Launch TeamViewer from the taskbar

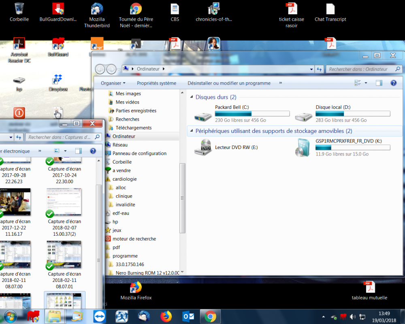pos(99,316)
